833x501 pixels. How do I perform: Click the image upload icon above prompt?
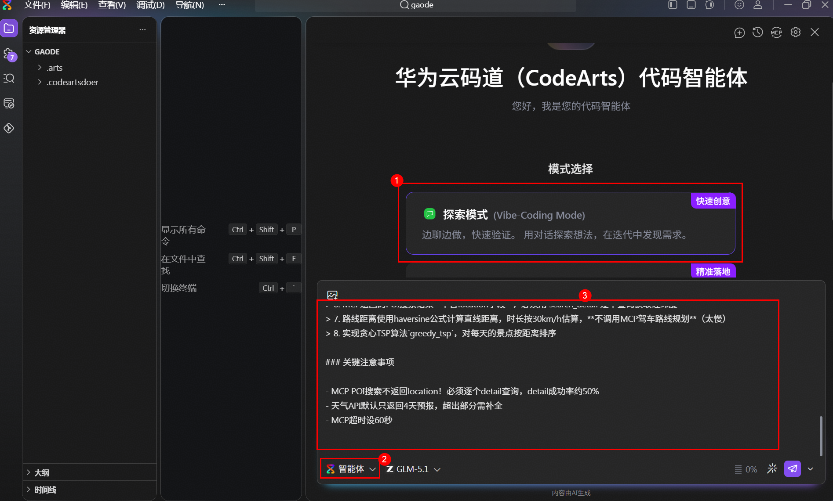coord(332,295)
